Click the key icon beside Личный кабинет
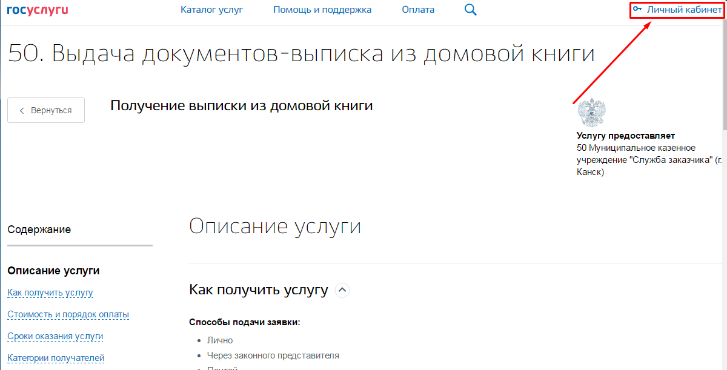Viewport: 727px width, 370px height. point(637,9)
